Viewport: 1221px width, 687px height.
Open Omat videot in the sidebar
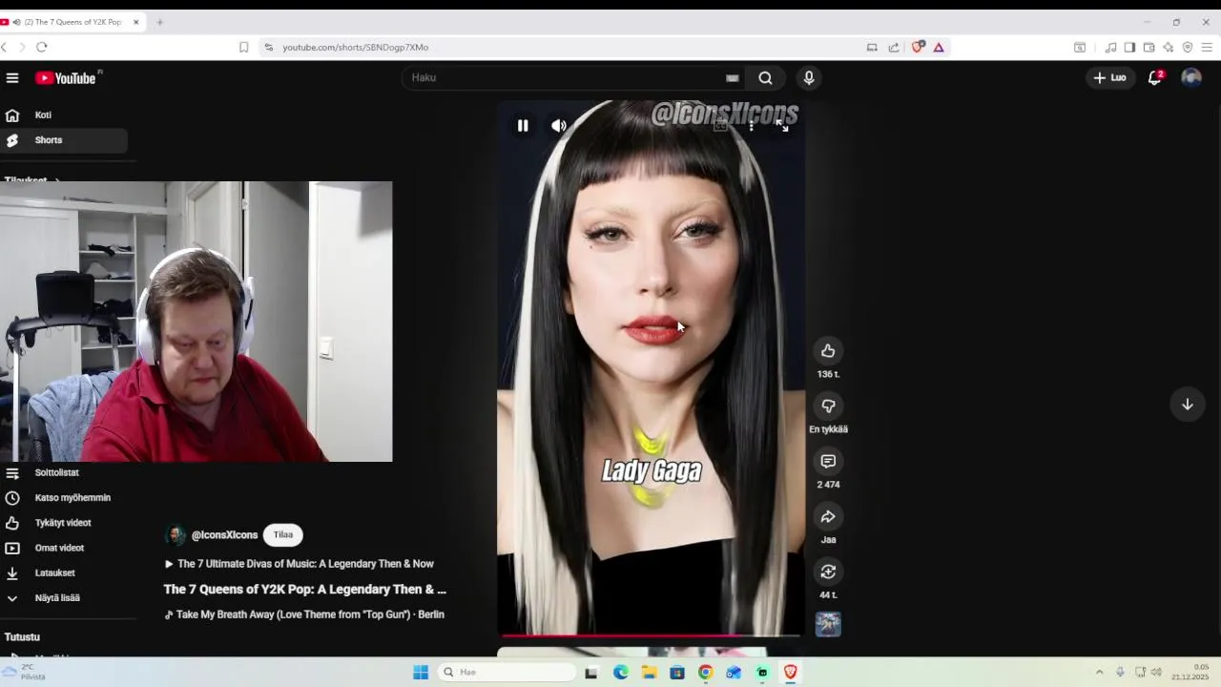64,548
